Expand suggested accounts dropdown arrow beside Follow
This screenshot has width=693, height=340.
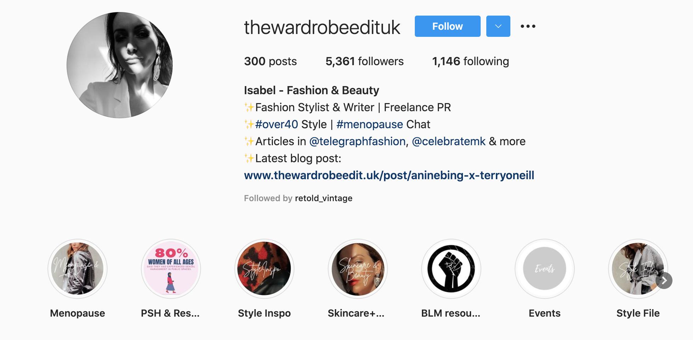pyautogui.click(x=498, y=26)
